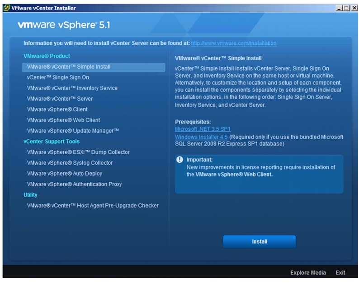The image size is (359, 289).
Task: Open Microsoft .NET 3.5 SP1 link
Action: [203, 129]
